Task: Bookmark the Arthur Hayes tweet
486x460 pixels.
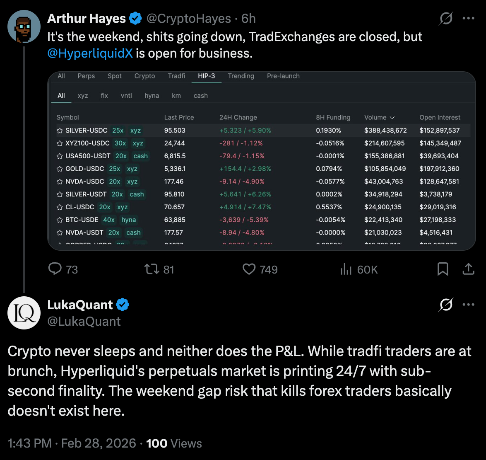Action: [x=443, y=269]
